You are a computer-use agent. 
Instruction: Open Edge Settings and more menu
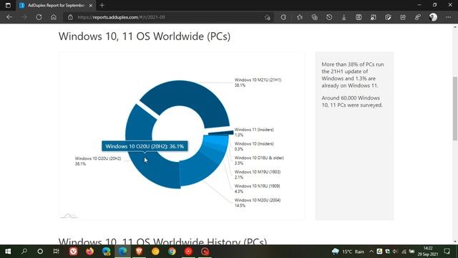449,17
